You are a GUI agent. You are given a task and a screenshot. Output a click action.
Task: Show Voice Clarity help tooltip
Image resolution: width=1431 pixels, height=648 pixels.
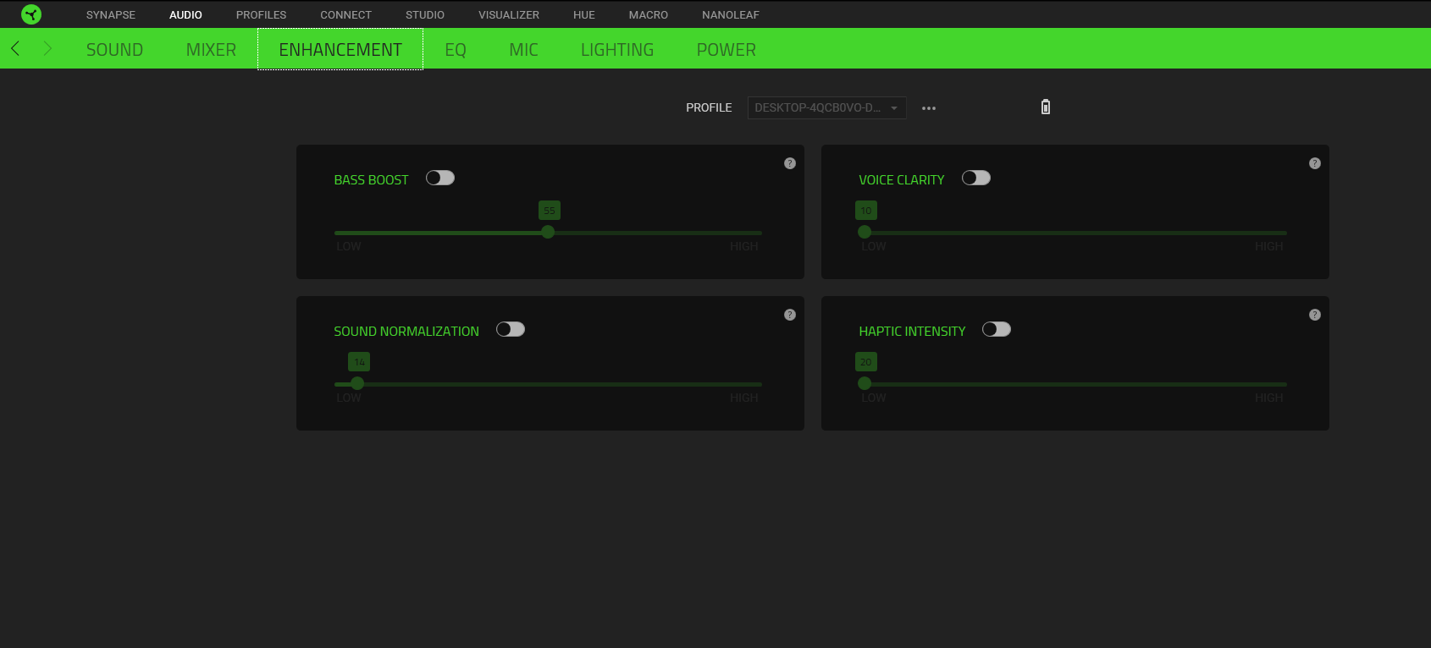[x=1315, y=163]
